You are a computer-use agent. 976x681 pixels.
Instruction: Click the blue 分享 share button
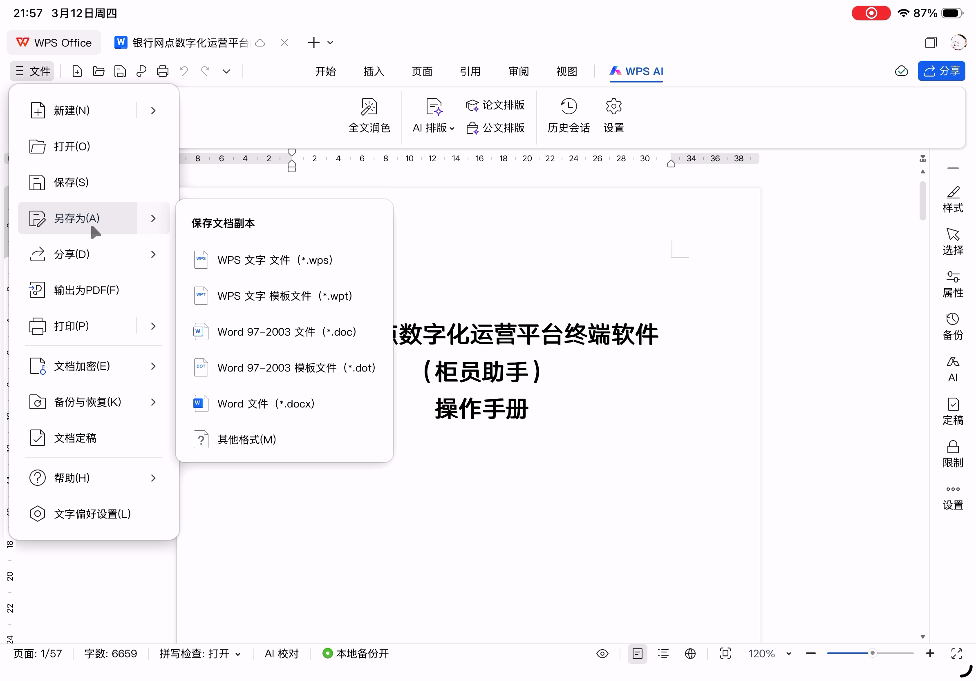click(941, 71)
